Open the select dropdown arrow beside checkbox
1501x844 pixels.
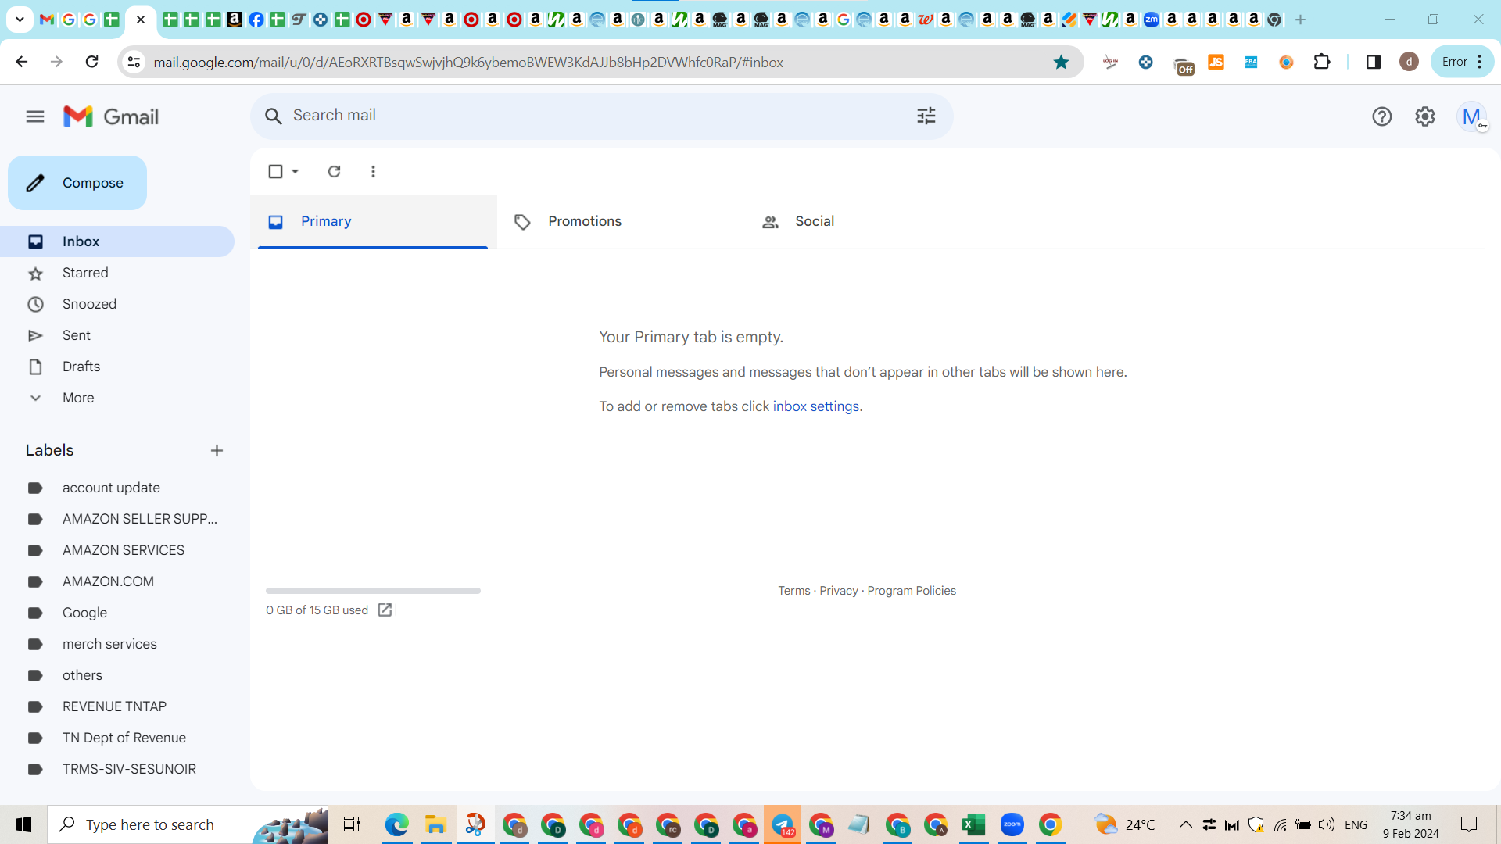pyautogui.click(x=296, y=171)
